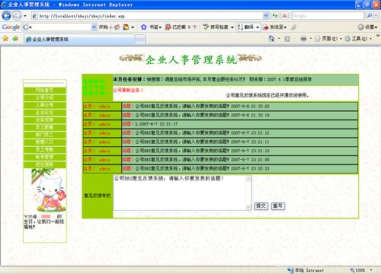Viewport: 381px width, 274px height.
Task: Click the feedback textarea scrollbar down arrow
Action: coord(248,207)
